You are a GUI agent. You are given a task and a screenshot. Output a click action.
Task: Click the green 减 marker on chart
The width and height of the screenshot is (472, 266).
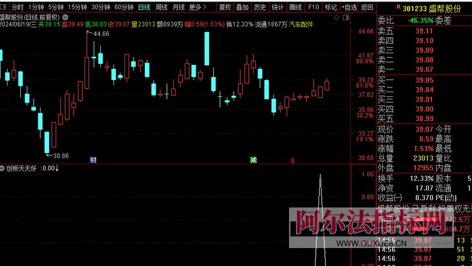254,160
